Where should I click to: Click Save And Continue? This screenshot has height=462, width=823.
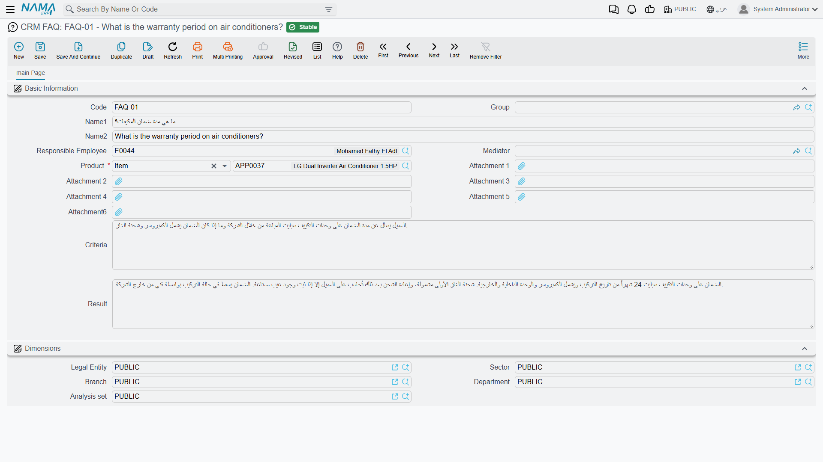[78, 50]
